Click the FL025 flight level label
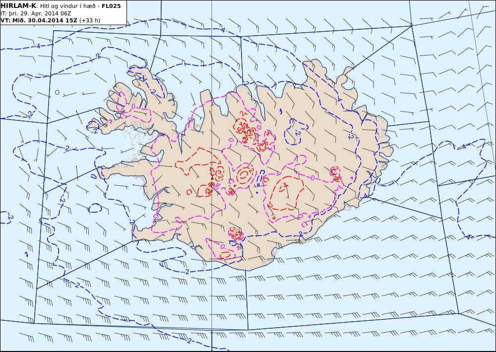The height and width of the screenshot is (352, 496). click(x=111, y=6)
